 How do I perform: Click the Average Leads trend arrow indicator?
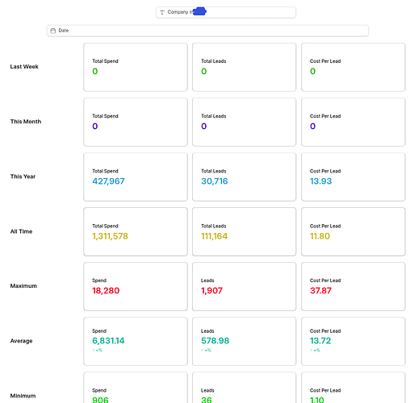203,350
